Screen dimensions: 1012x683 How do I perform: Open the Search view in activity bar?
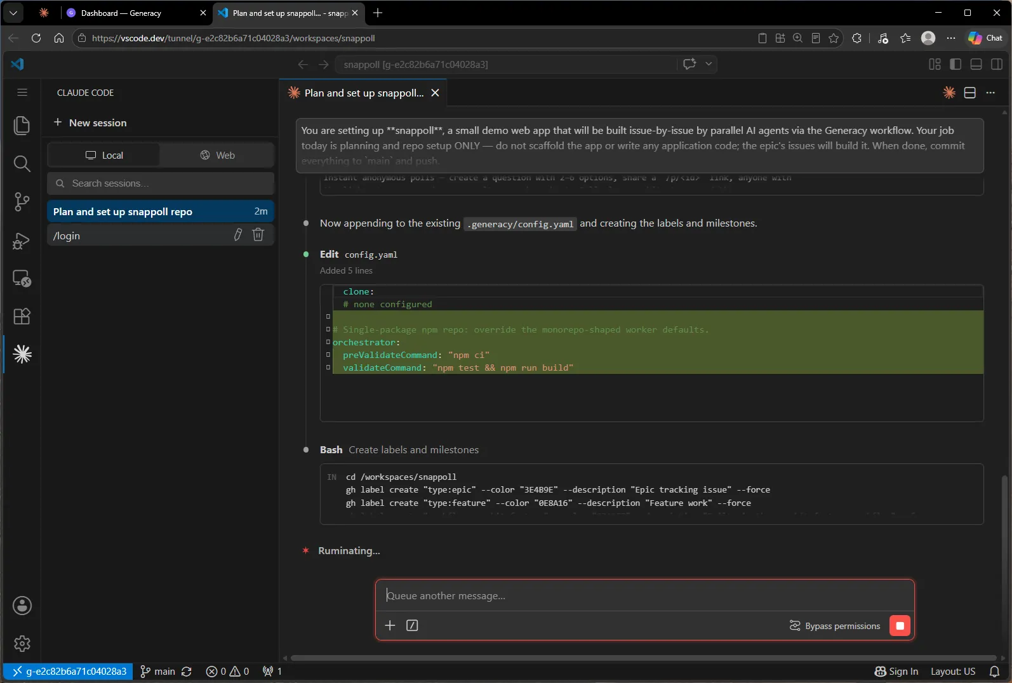pyautogui.click(x=22, y=164)
